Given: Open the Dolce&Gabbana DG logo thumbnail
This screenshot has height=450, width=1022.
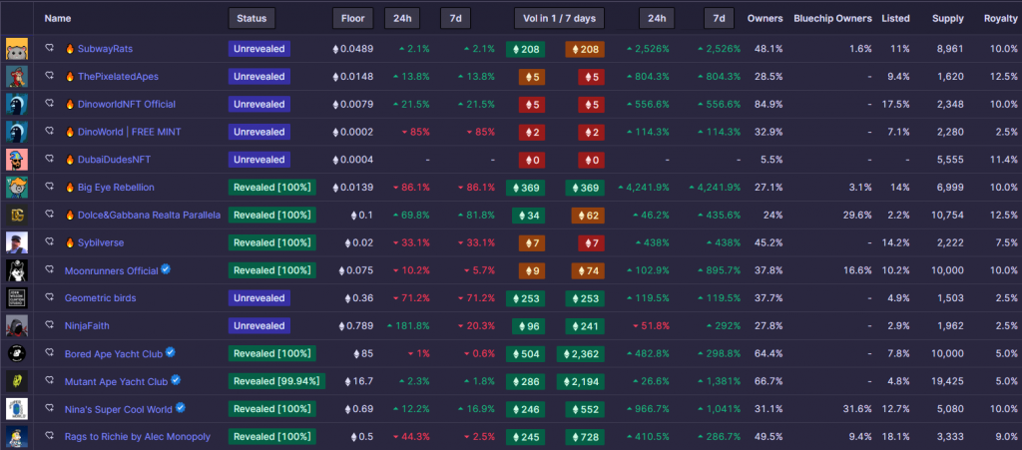Looking at the screenshot, I should coord(17,215).
